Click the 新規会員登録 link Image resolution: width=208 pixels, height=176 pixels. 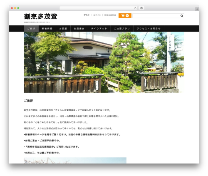coord(110,15)
